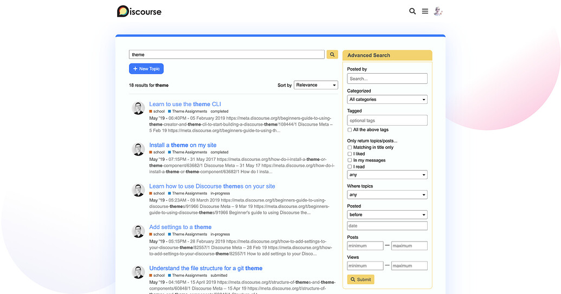Click author avatar beside 'Install a theme on my site'
The height and width of the screenshot is (294, 561).
(138, 149)
